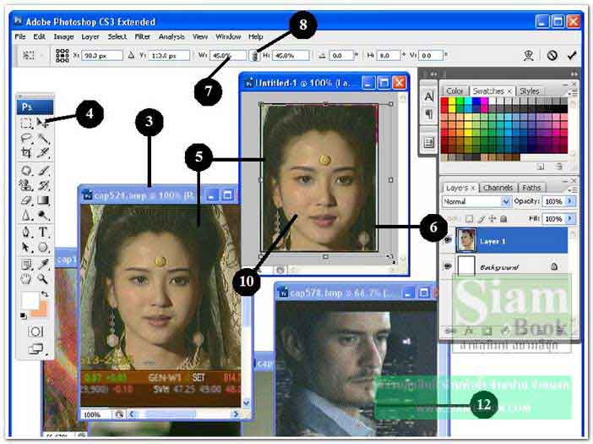Image resolution: width=593 pixels, height=444 pixels.
Task: Select the Brush tool
Action: (x=43, y=171)
